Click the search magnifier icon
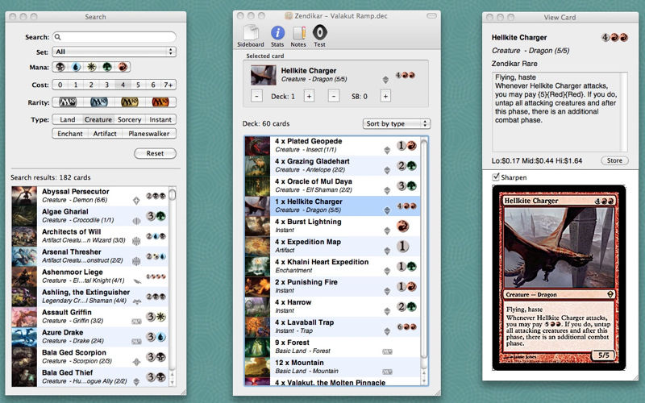This screenshot has height=403, width=645. [58, 37]
